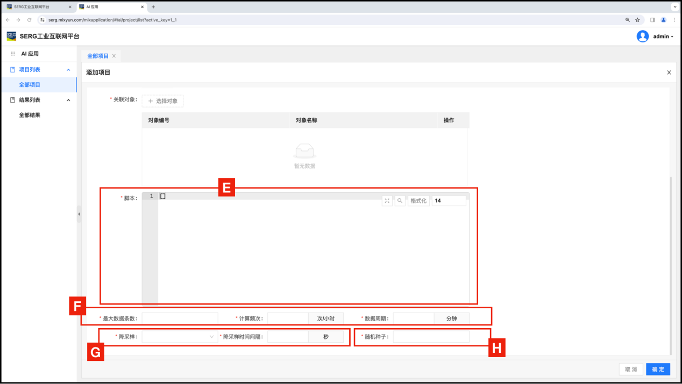The height and width of the screenshot is (384, 682).
Task: Click the browser reload icon
Action: coord(29,20)
